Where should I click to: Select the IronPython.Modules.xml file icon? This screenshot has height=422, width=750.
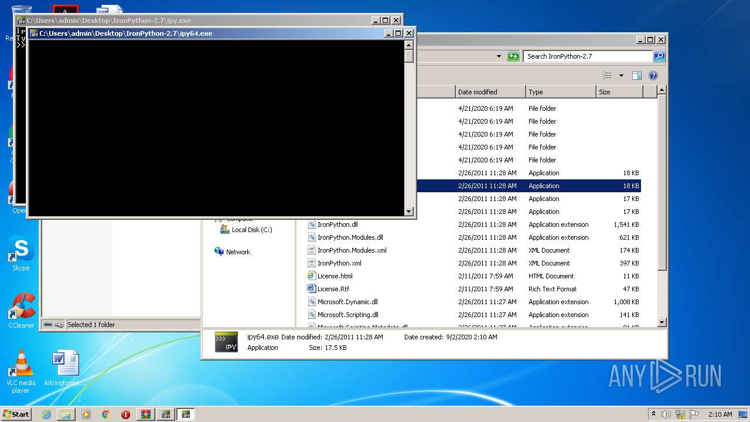(x=312, y=250)
